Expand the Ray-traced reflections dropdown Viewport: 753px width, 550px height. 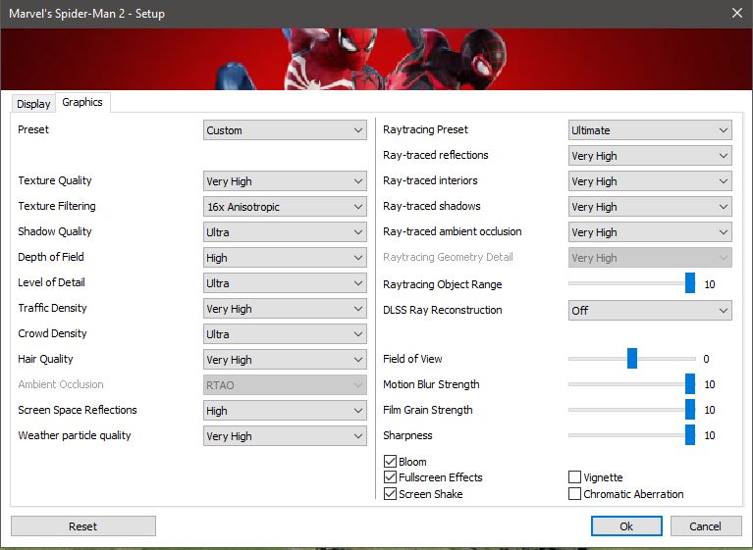point(650,156)
